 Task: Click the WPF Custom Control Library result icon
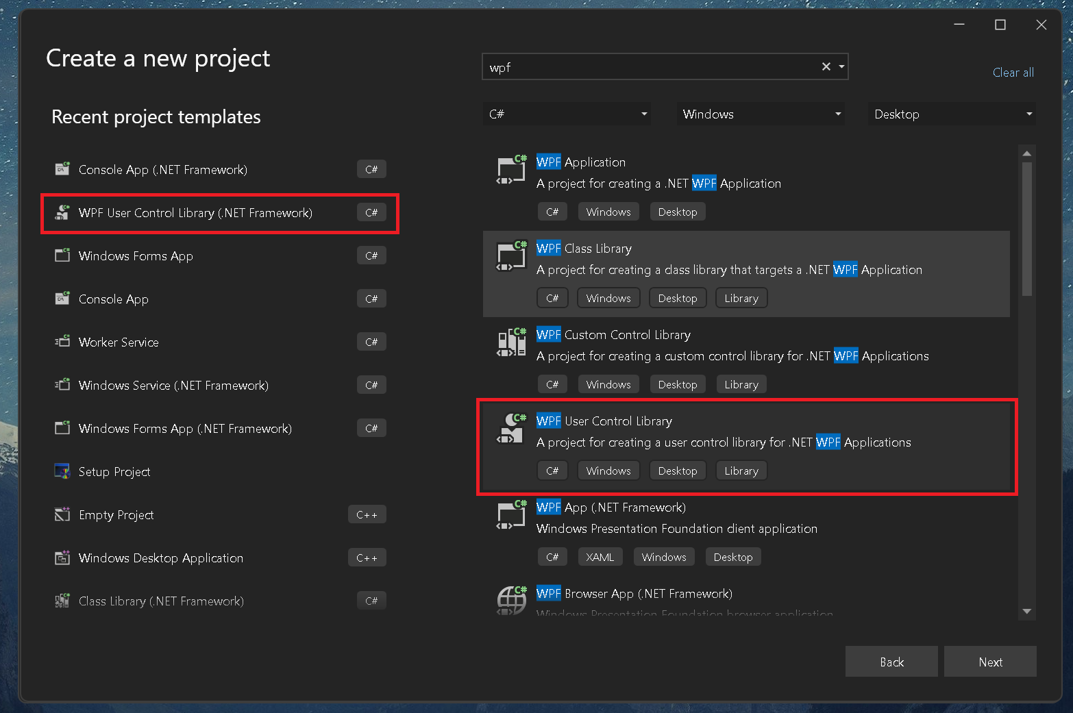tap(511, 342)
